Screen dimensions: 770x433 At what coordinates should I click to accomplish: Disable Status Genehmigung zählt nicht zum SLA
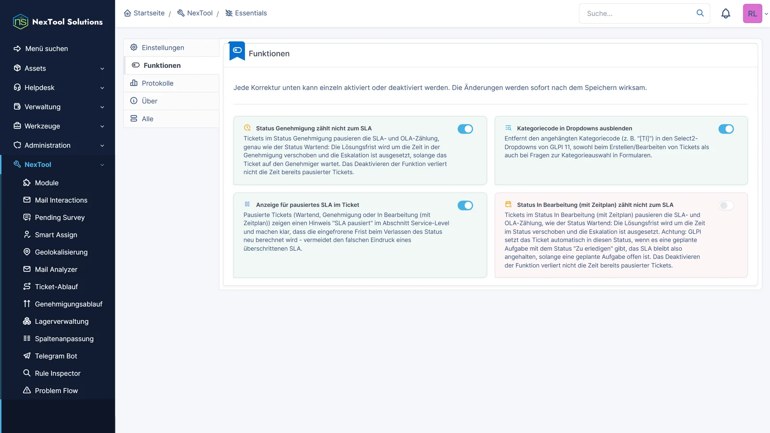coord(465,129)
